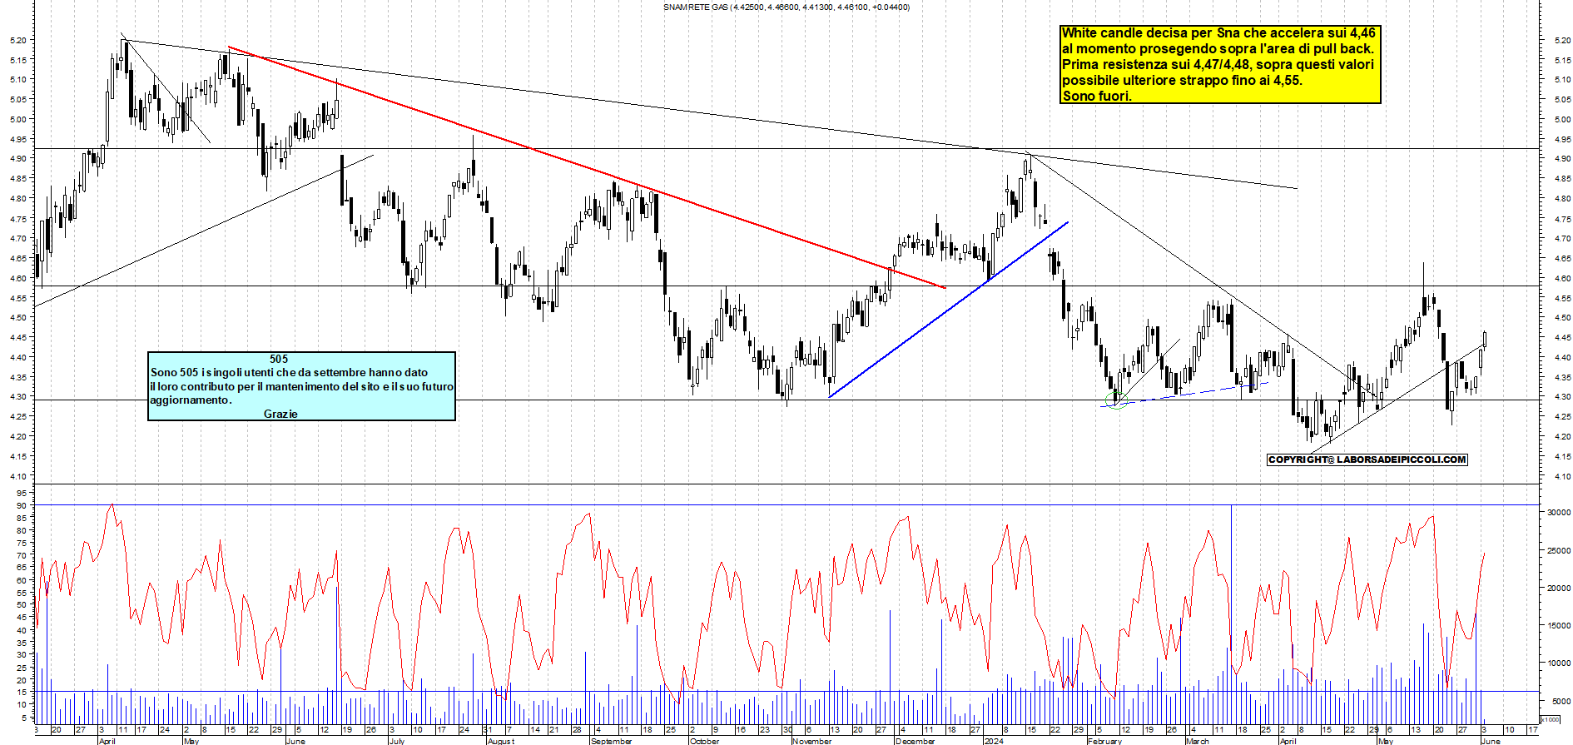The height and width of the screenshot is (745, 1573).
Task: Click the 'February' label on date axis
Action: point(1104,741)
